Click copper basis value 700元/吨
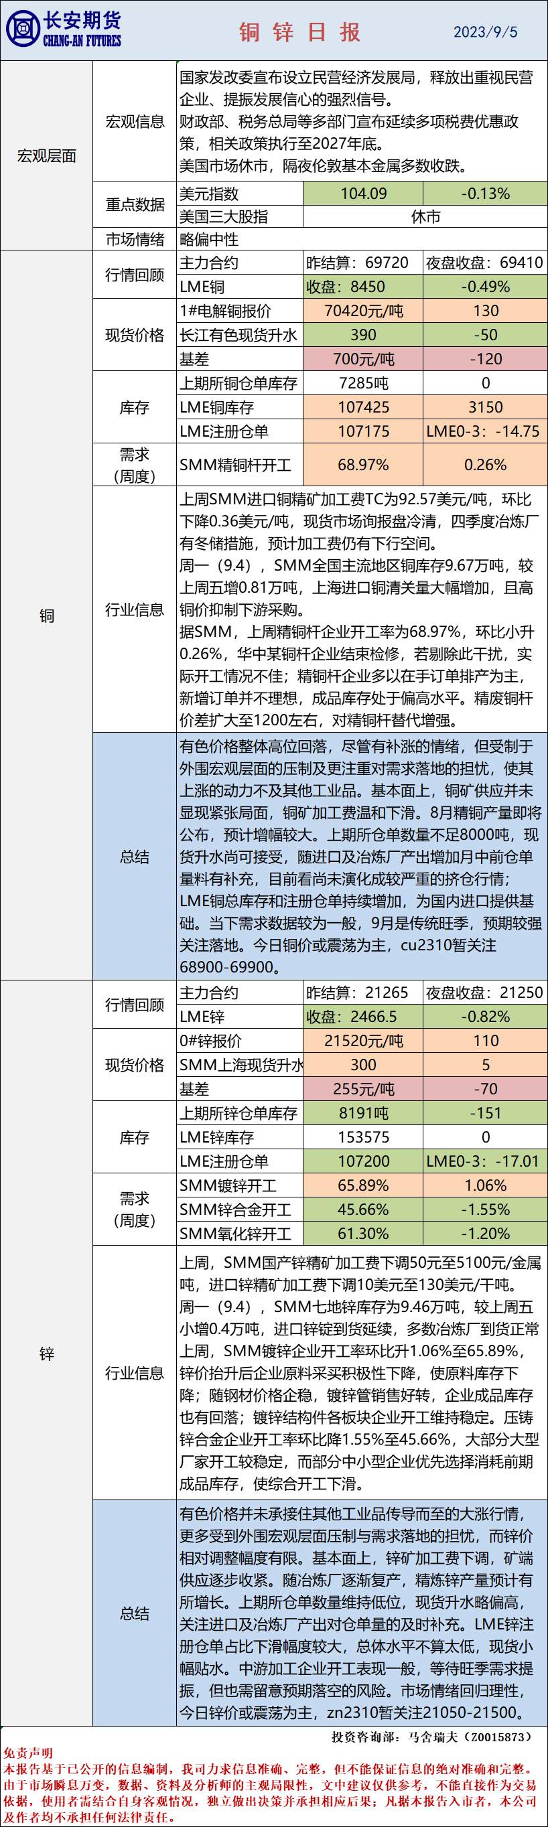The image size is (548, 1827). click(364, 360)
